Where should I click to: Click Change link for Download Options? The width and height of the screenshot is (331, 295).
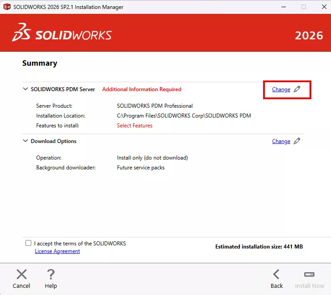(281, 141)
